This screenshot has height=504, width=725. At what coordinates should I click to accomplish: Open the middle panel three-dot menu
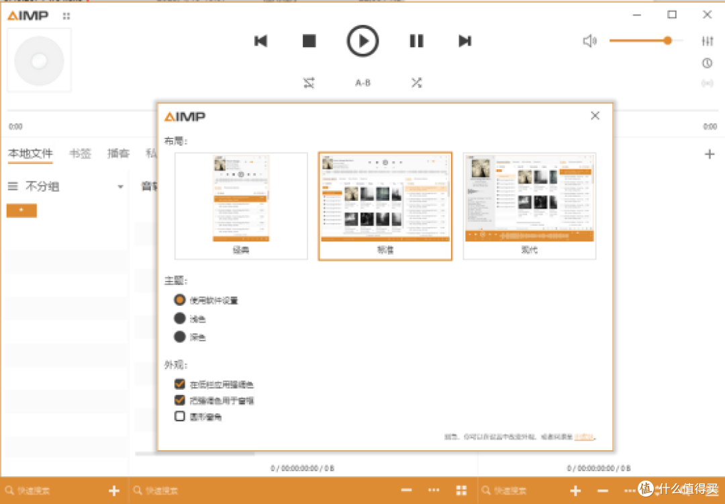434,490
